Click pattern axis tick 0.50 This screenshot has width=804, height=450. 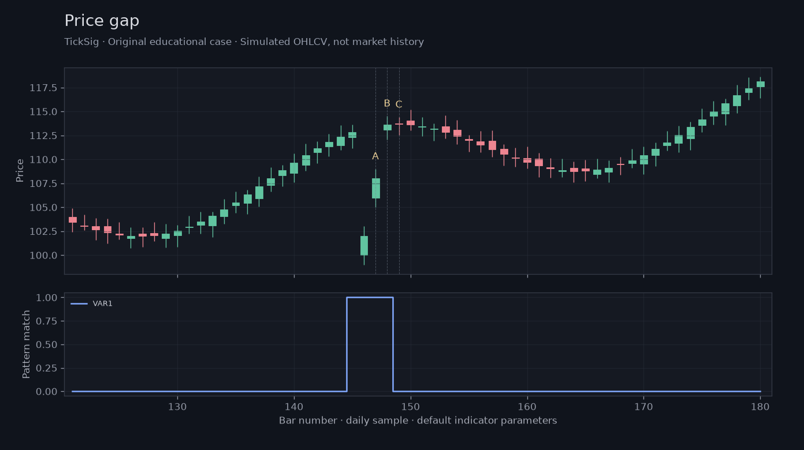(x=47, y=344)
